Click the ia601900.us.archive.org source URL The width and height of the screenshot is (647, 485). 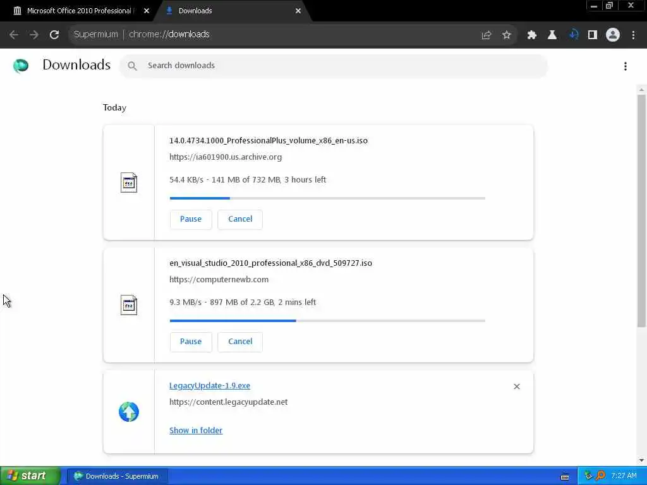point(226,157)
